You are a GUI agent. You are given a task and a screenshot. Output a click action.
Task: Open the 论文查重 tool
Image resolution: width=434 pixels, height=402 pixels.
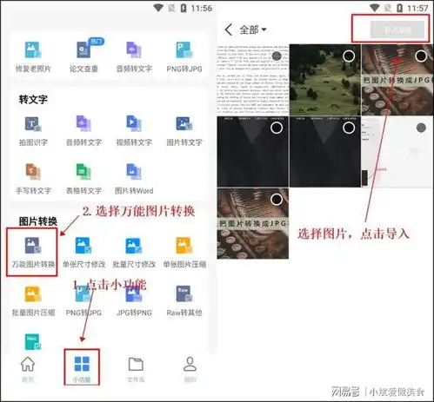[83, 56]
